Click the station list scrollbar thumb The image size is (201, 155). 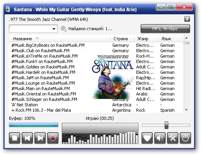186,43
